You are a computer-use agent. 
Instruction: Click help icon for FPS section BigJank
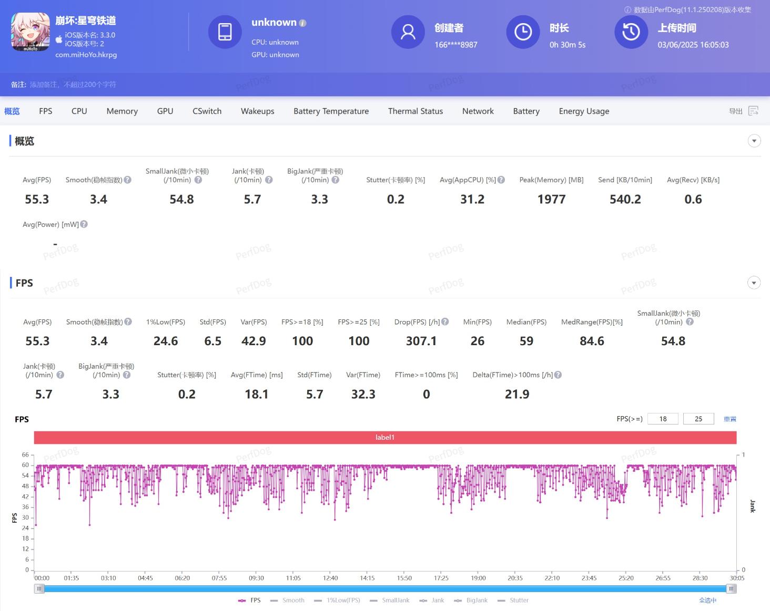coord(127,375)
